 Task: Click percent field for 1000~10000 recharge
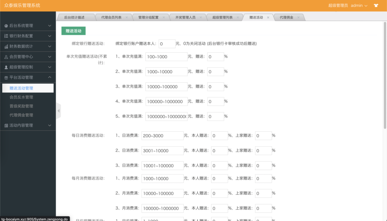[x=215, y=72]
